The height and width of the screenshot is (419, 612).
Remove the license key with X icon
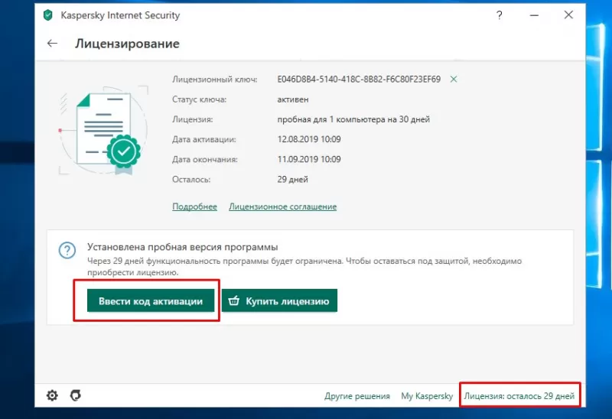pos(454,80)
